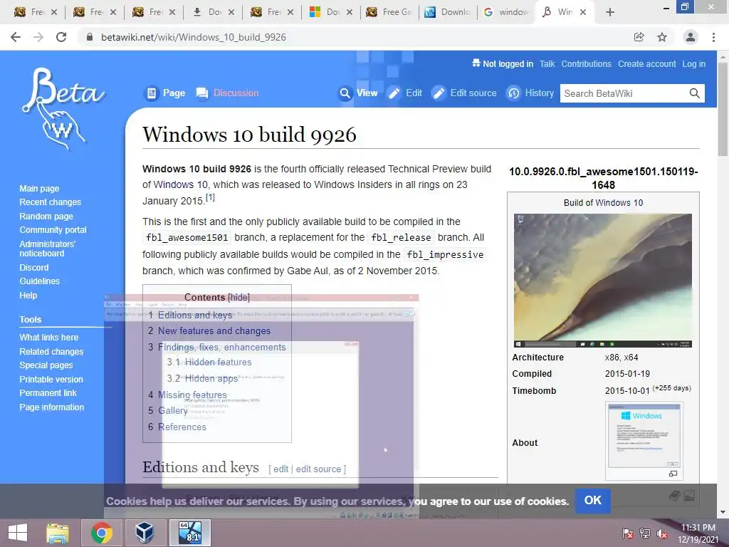Open Findings, fixes, enhancements entry
Screen dimensions: 729x547
[x=222, y=347]
